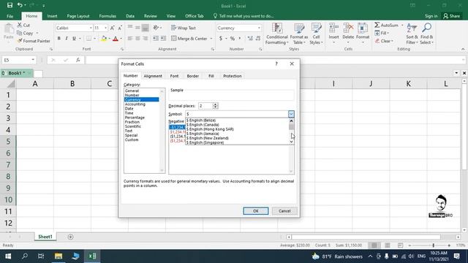Click the Save icon in title bar

click(x=10, y=5)
